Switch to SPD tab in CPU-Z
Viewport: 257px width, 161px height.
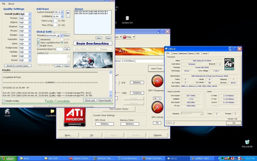click(198, 54)
